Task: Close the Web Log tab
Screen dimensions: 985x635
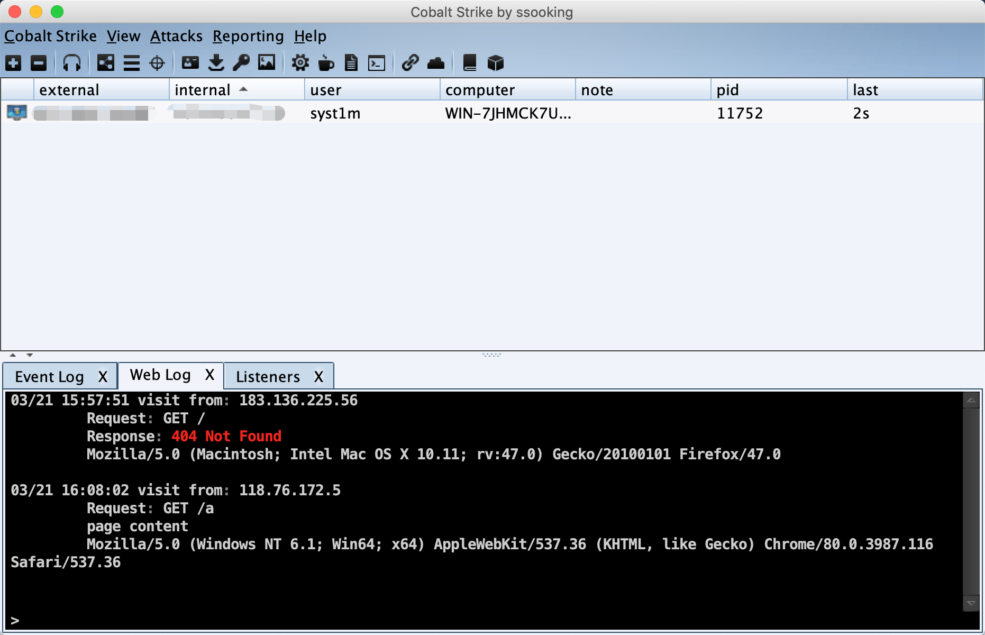Action: click(210, 375)
